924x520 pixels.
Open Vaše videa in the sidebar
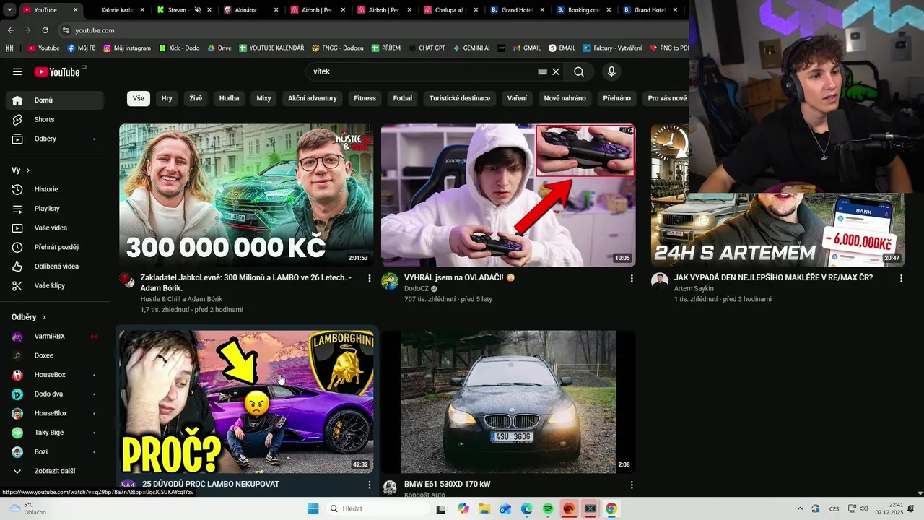[55, 227]
